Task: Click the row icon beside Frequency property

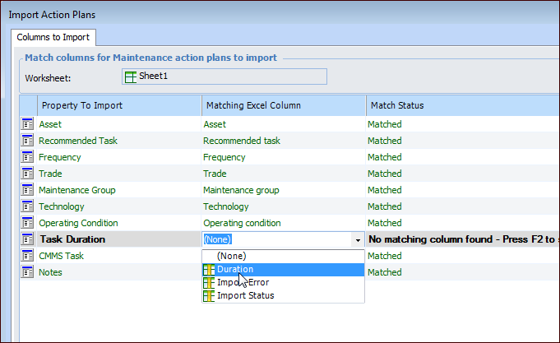Action: [x=28, y=157]
